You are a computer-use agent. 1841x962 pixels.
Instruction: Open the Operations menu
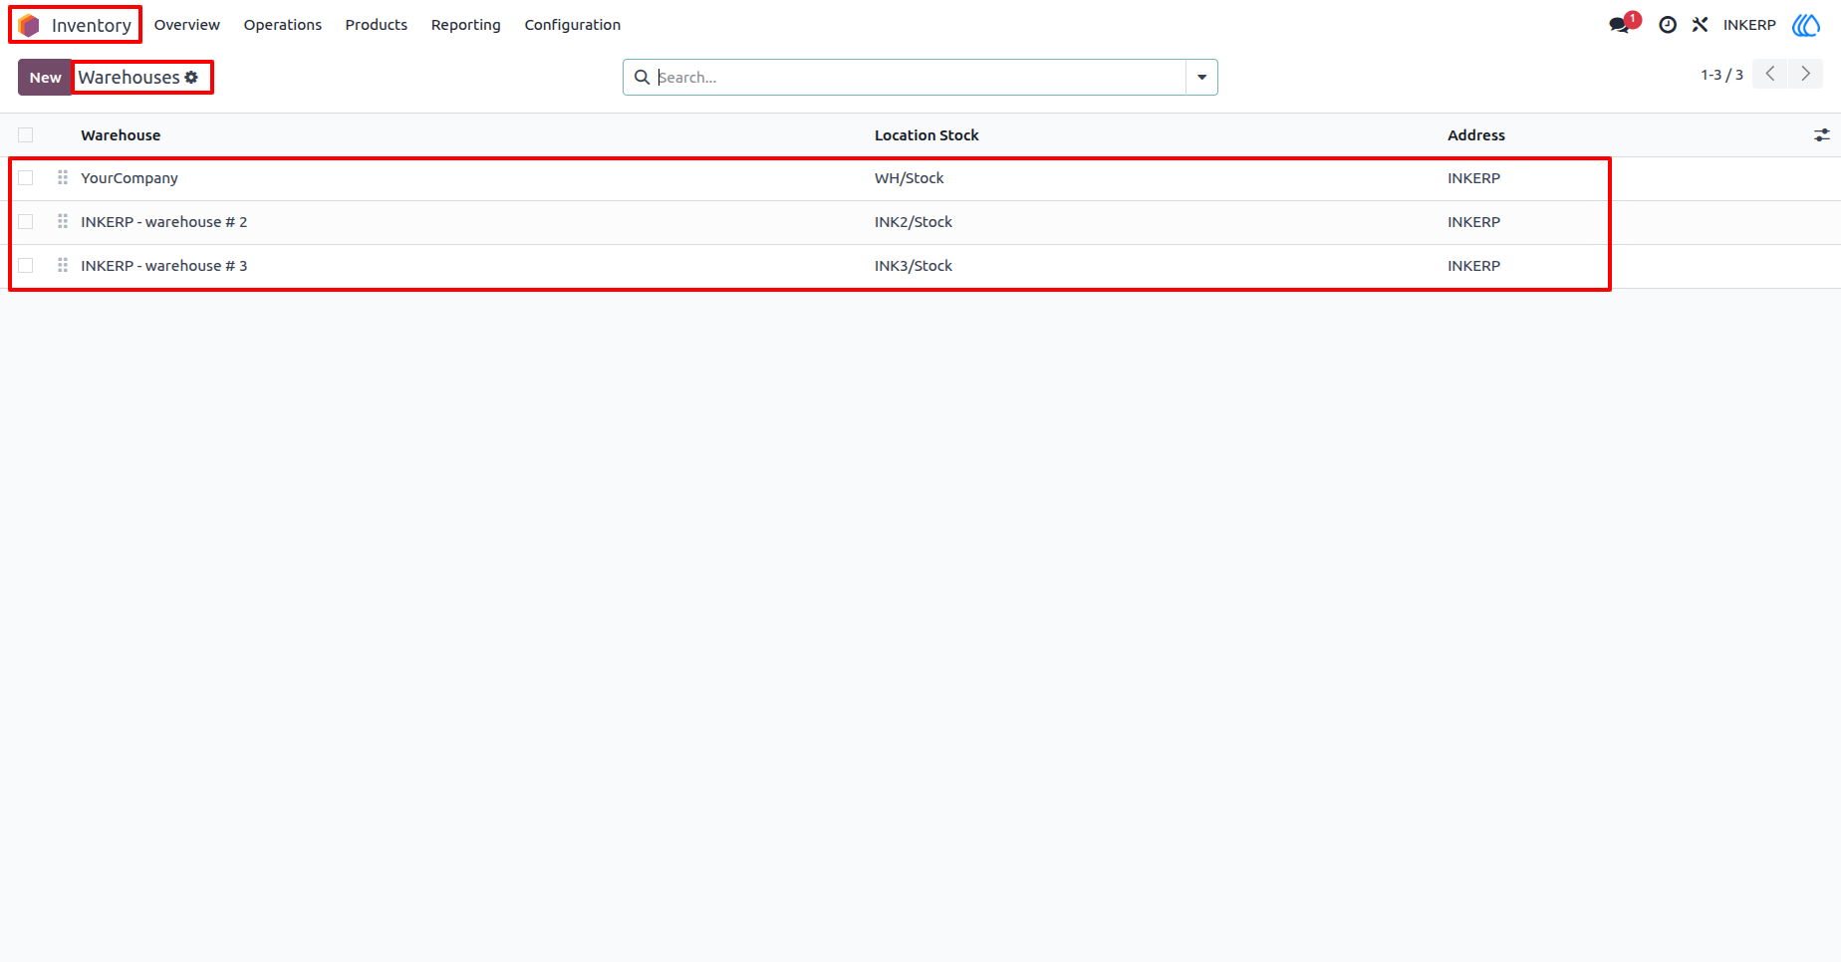[x=283, y=25]
